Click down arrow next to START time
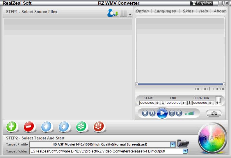The width and height of the screenshot is (231, 158). [163, 103]
